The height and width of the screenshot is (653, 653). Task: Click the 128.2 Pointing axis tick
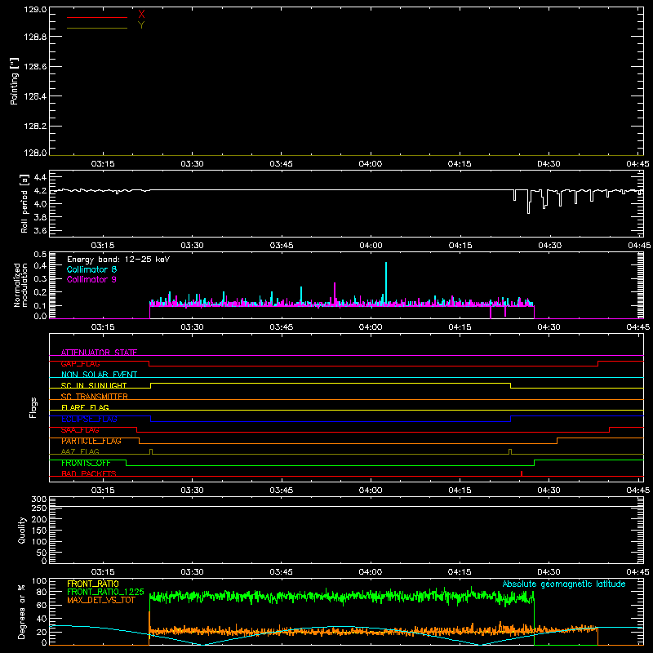[x=35, y=127]
